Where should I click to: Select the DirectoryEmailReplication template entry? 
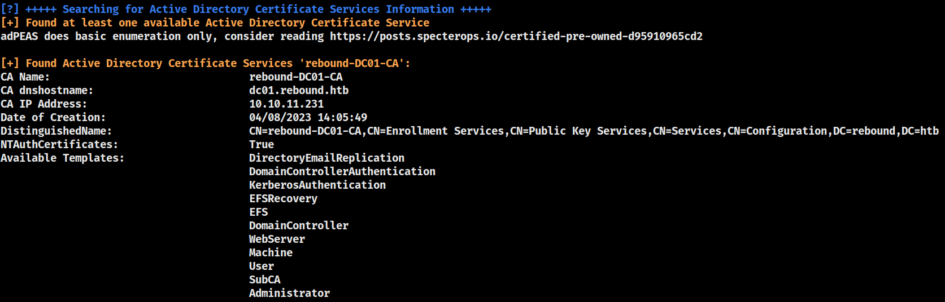pos(327,158)
